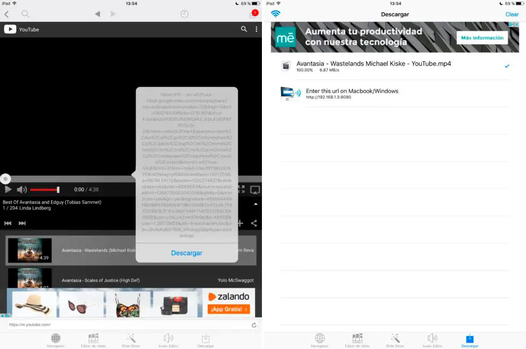Open downloaded Avantasia Wastelands mp4 file
The width and height of the screenshot is (526, 349).
tap(395, 66)
